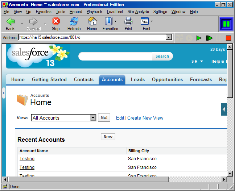Click the New account button
Viewport: 235px width, 191px height.
[x=108, y=137]
